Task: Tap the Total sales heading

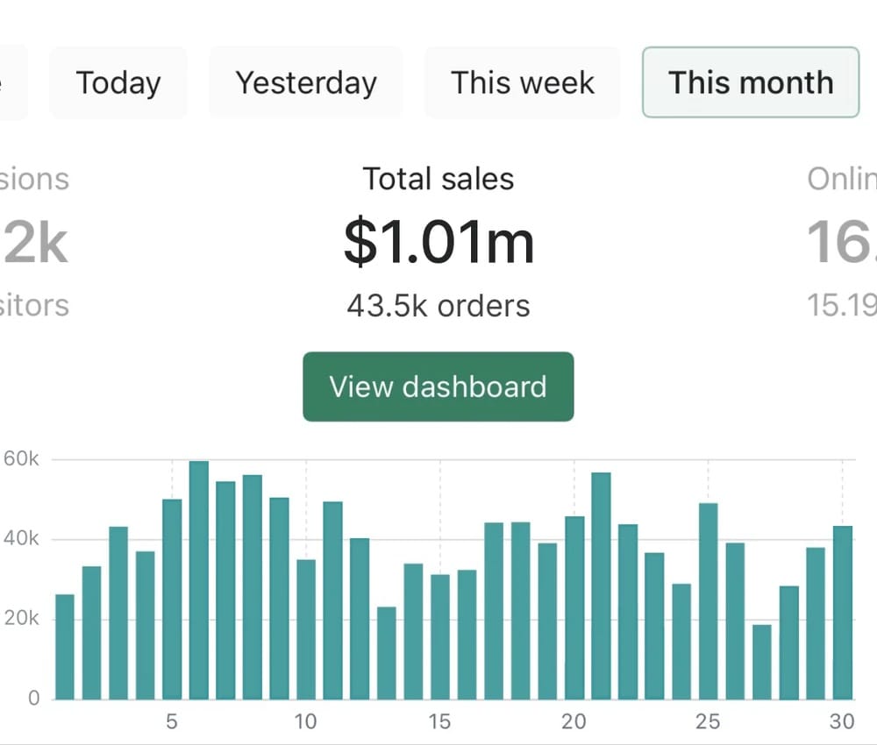Action: pyautogui.click(x=438, y=179)
